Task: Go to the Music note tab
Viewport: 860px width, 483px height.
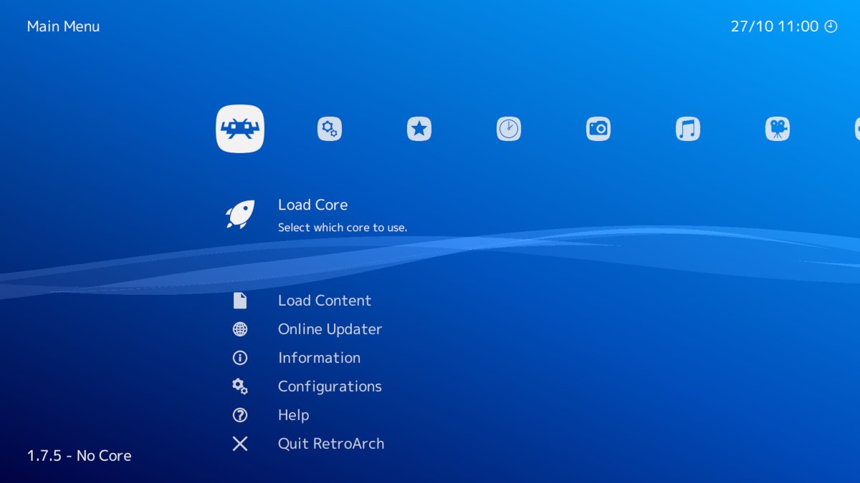Action: [x=688, y=129]
